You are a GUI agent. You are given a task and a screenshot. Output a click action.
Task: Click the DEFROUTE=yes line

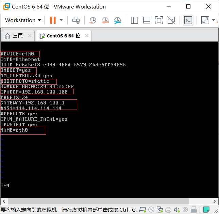tap(19, 114)
